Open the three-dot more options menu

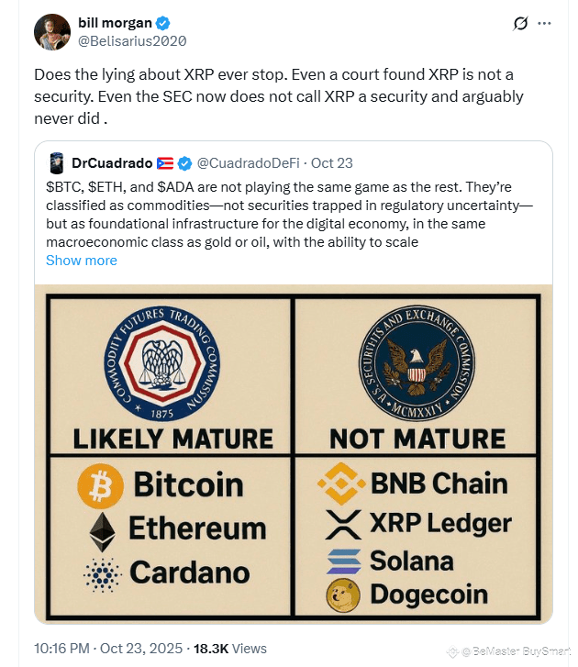544,24
